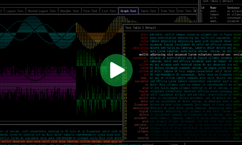Click the Name column header in the back table
Image resolution: width=242 pixels, height=145 pixels.
tap(213, 8)
